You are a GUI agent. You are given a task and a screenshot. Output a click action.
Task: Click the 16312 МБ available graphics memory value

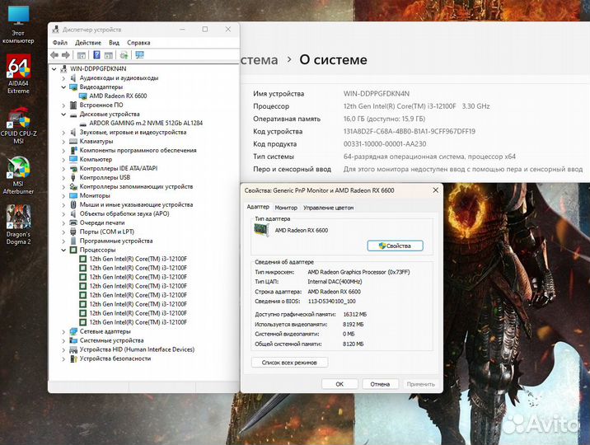(x=355, y=315)
